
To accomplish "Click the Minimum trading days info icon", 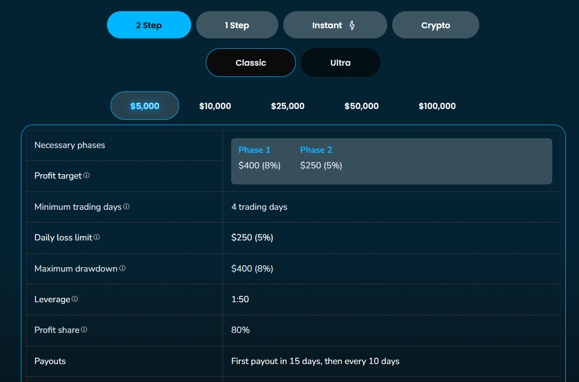I will pos(127,206).
